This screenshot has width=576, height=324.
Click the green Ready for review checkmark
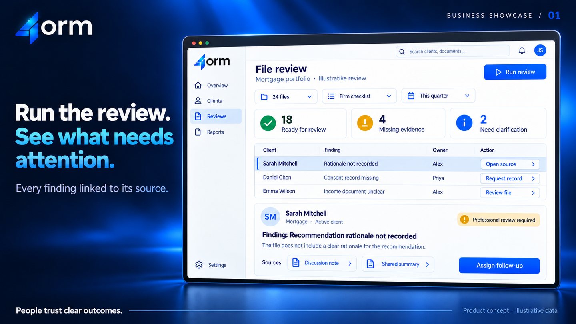click(x=268, y=123)
